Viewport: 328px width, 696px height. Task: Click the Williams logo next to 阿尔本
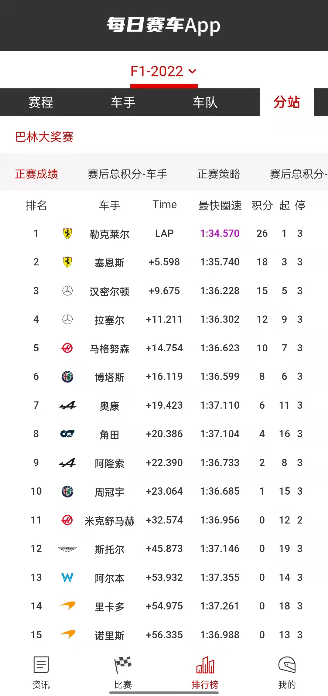coord(67,578)
